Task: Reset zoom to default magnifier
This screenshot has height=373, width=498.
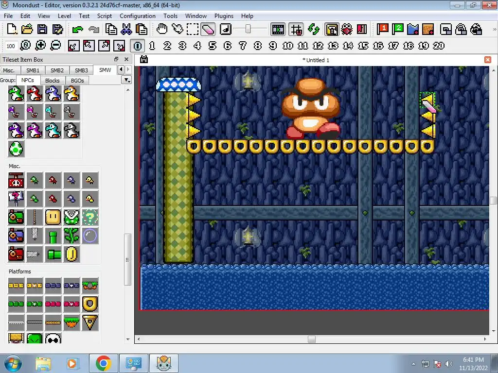Action: pyautogui.click(x=25, y=45)
